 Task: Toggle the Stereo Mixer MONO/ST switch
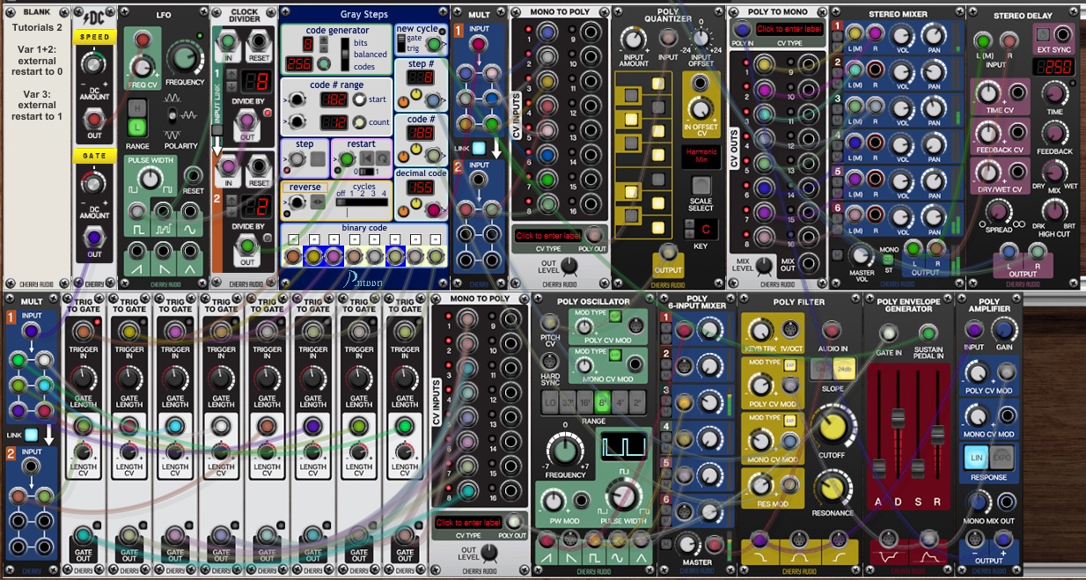click(889, 259)
